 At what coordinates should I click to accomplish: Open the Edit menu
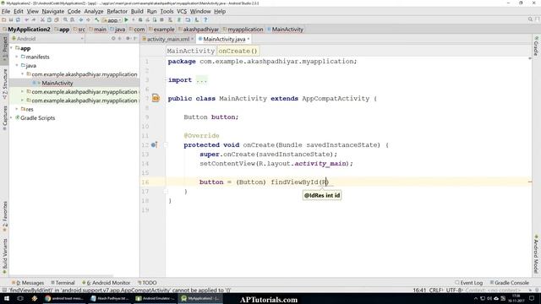point(19,11)
